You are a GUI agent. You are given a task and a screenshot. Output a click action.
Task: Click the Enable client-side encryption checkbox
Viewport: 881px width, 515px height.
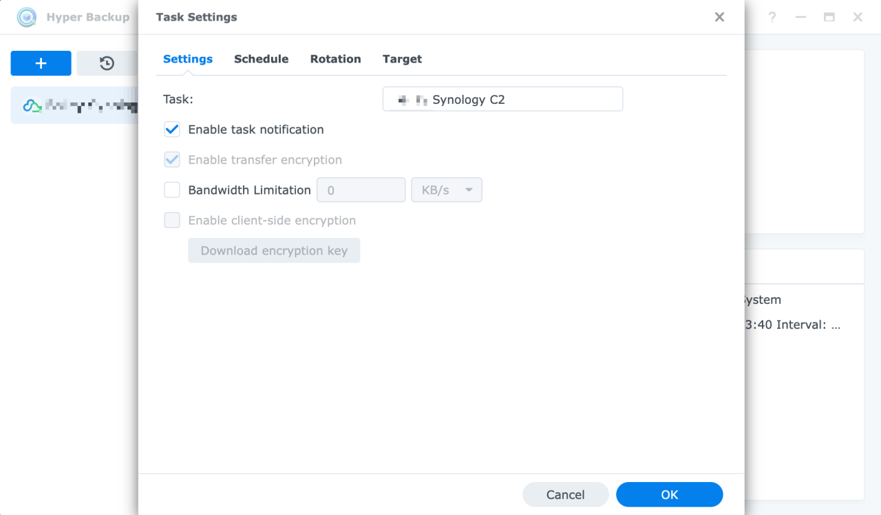point(171,220)
